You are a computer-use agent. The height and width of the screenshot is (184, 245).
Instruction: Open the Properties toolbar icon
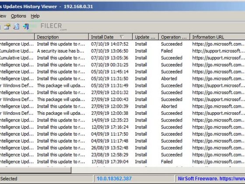(7, 27)
